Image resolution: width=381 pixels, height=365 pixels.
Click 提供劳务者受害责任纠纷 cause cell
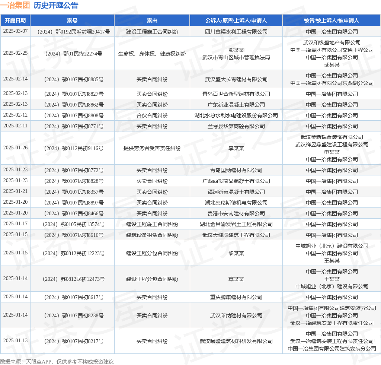(152, 148)
